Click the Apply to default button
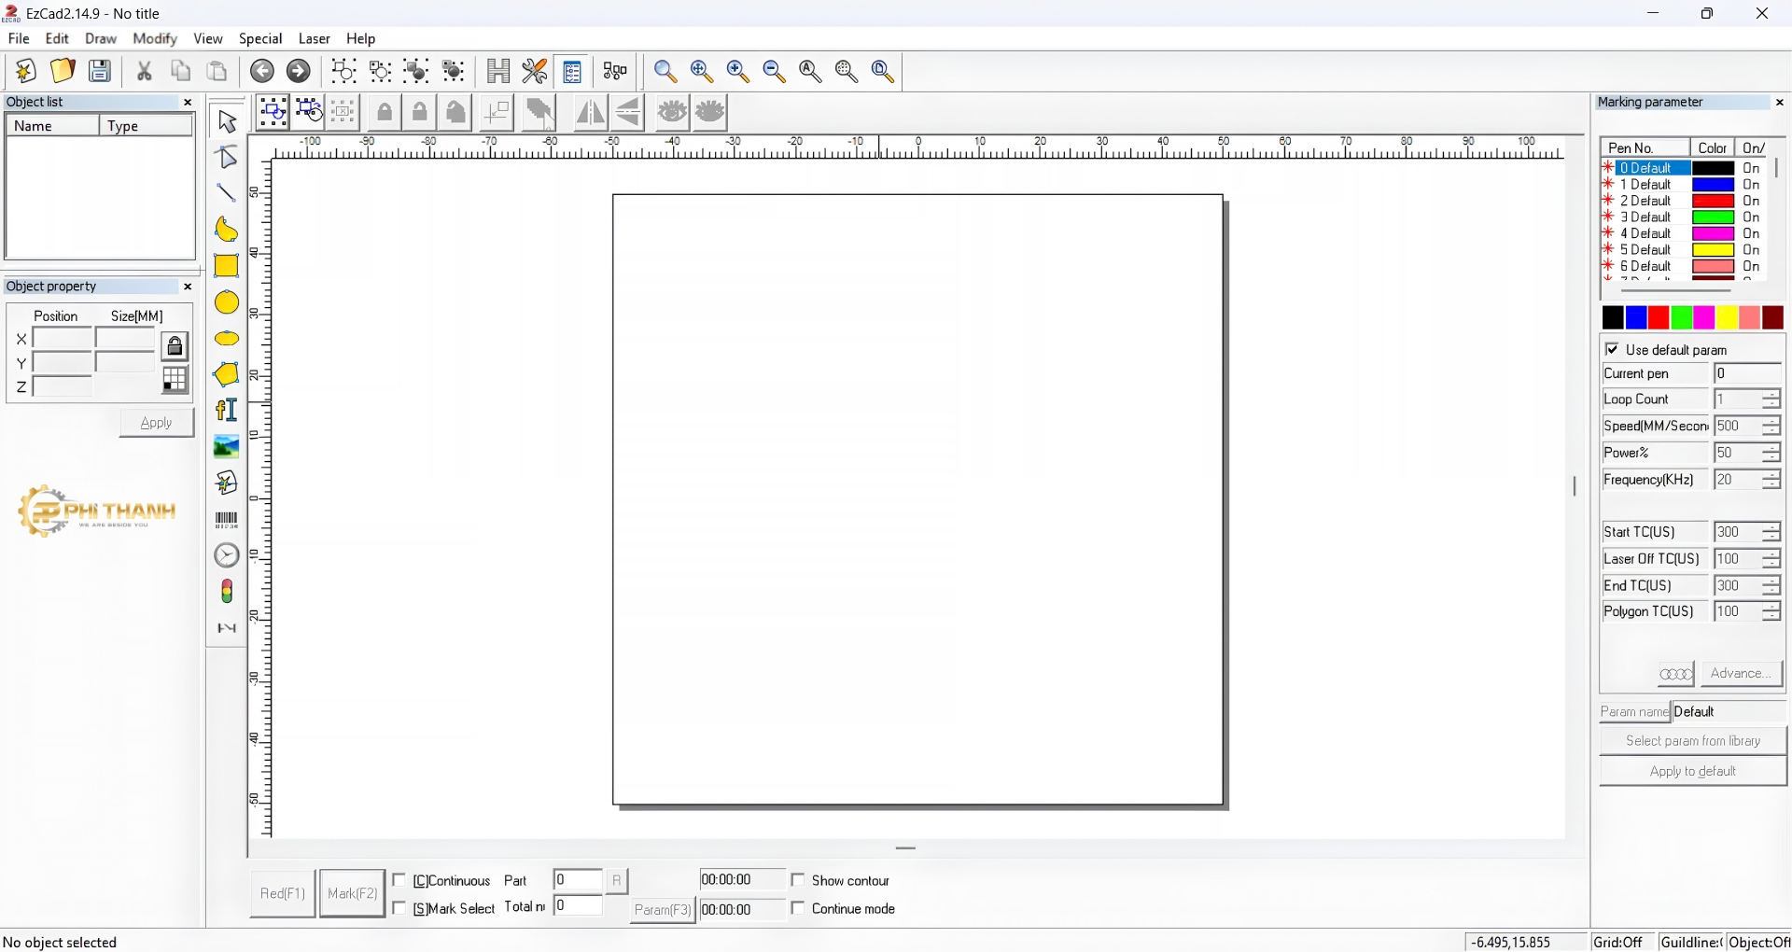Viewport: 1792px width, 952px height. (x=1694, y=774)
